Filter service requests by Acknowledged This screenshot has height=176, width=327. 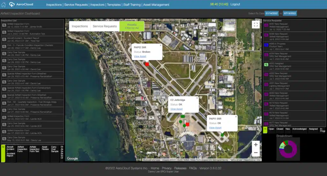click(299, 129)
